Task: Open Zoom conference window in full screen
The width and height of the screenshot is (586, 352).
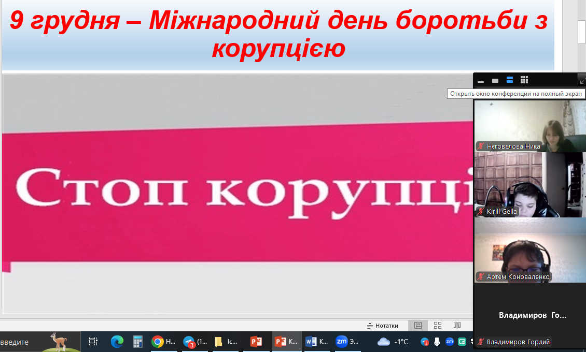Action: [582, 80]
